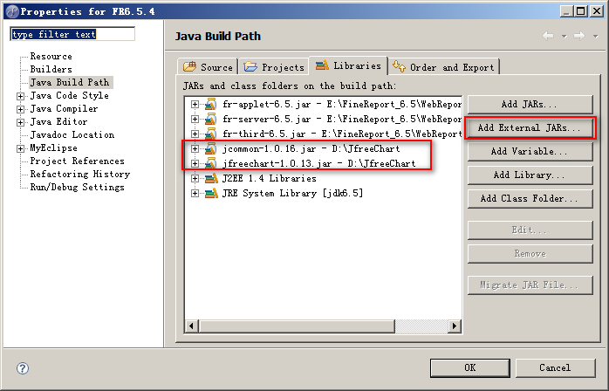Switch to the Source tab
Image resolution: width=609 pixels, height=391 pixels.
[x=208, y=67]
